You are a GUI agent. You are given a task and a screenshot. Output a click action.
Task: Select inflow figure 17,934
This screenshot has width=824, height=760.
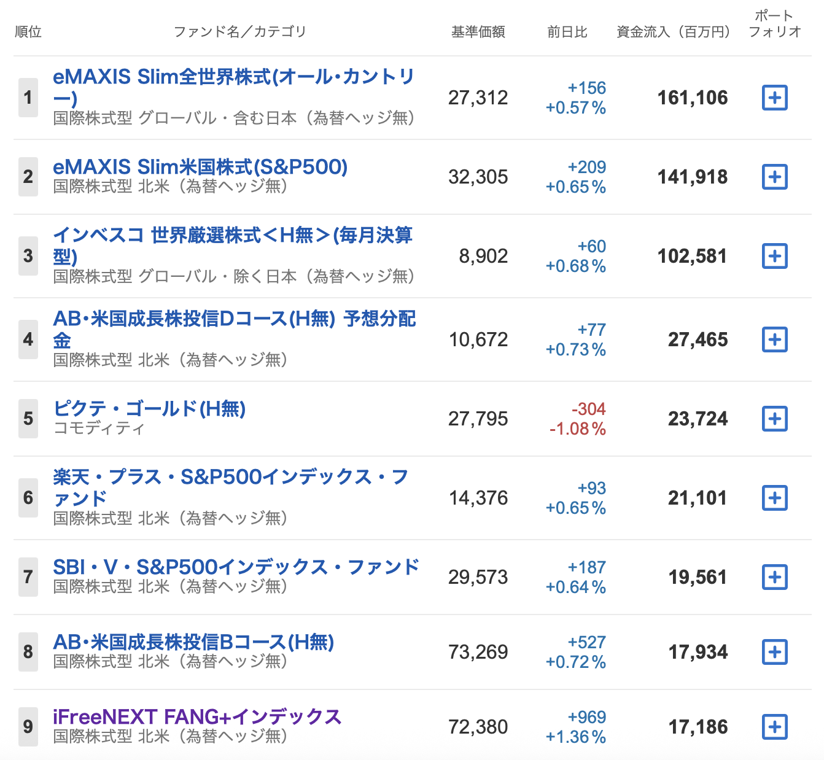click(x=698, y=652)
